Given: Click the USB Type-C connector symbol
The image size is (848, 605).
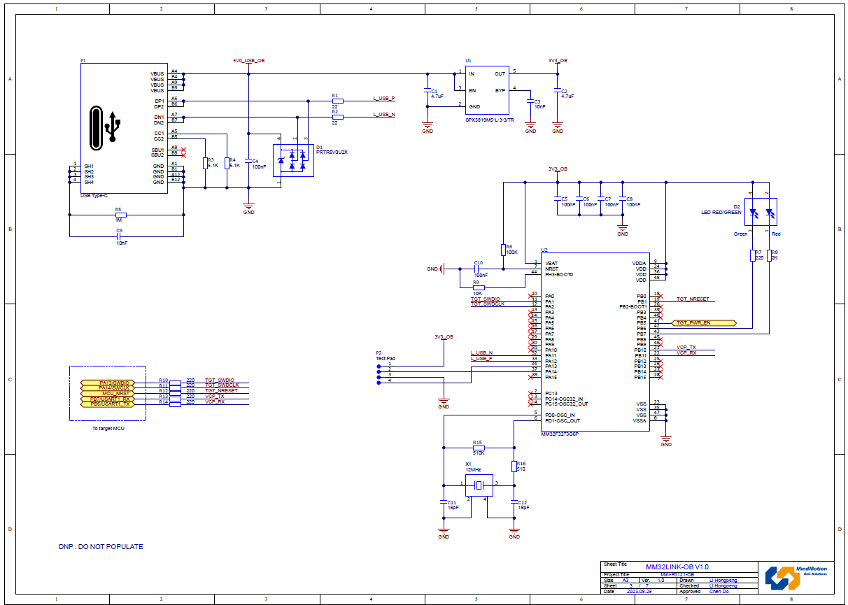Looking at the screenshot, I should pyautogui.click(x=124, y=127).
